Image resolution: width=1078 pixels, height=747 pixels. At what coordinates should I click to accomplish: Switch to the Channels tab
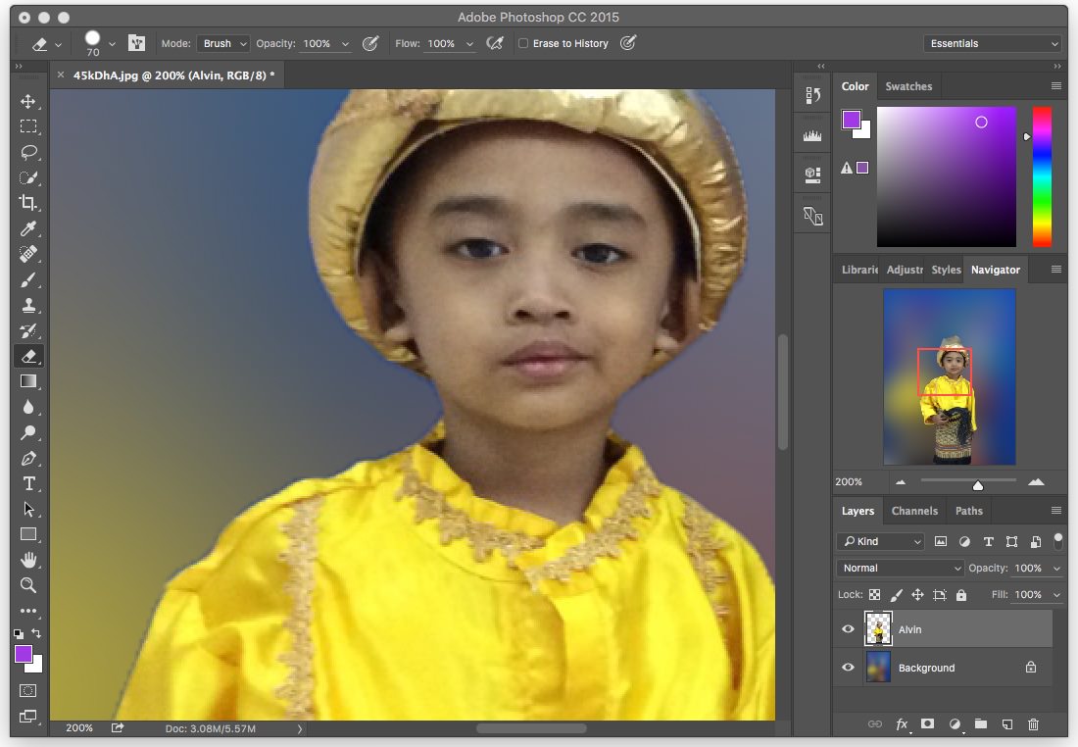pos(914,511)
